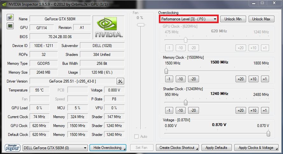Click the PayPal Donate button

(12, 148)
